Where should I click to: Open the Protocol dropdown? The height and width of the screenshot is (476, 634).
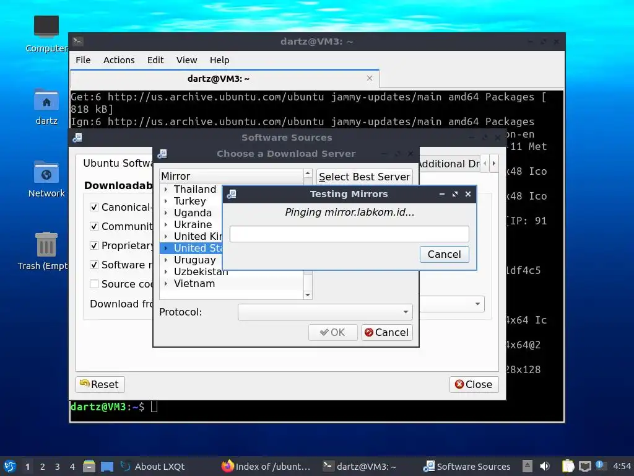325,312
